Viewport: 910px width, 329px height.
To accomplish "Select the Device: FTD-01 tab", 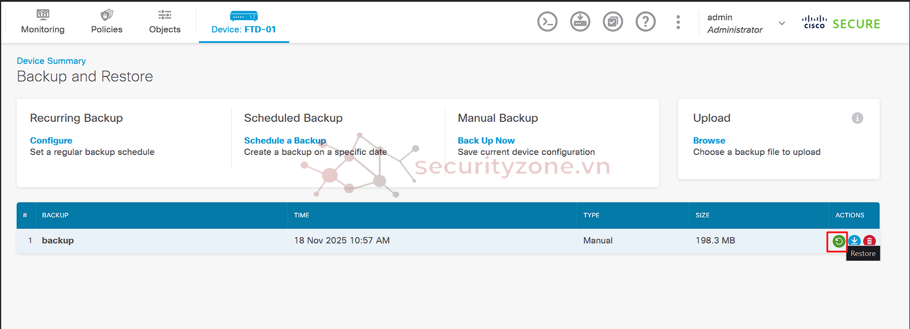I will coord(244,22).
